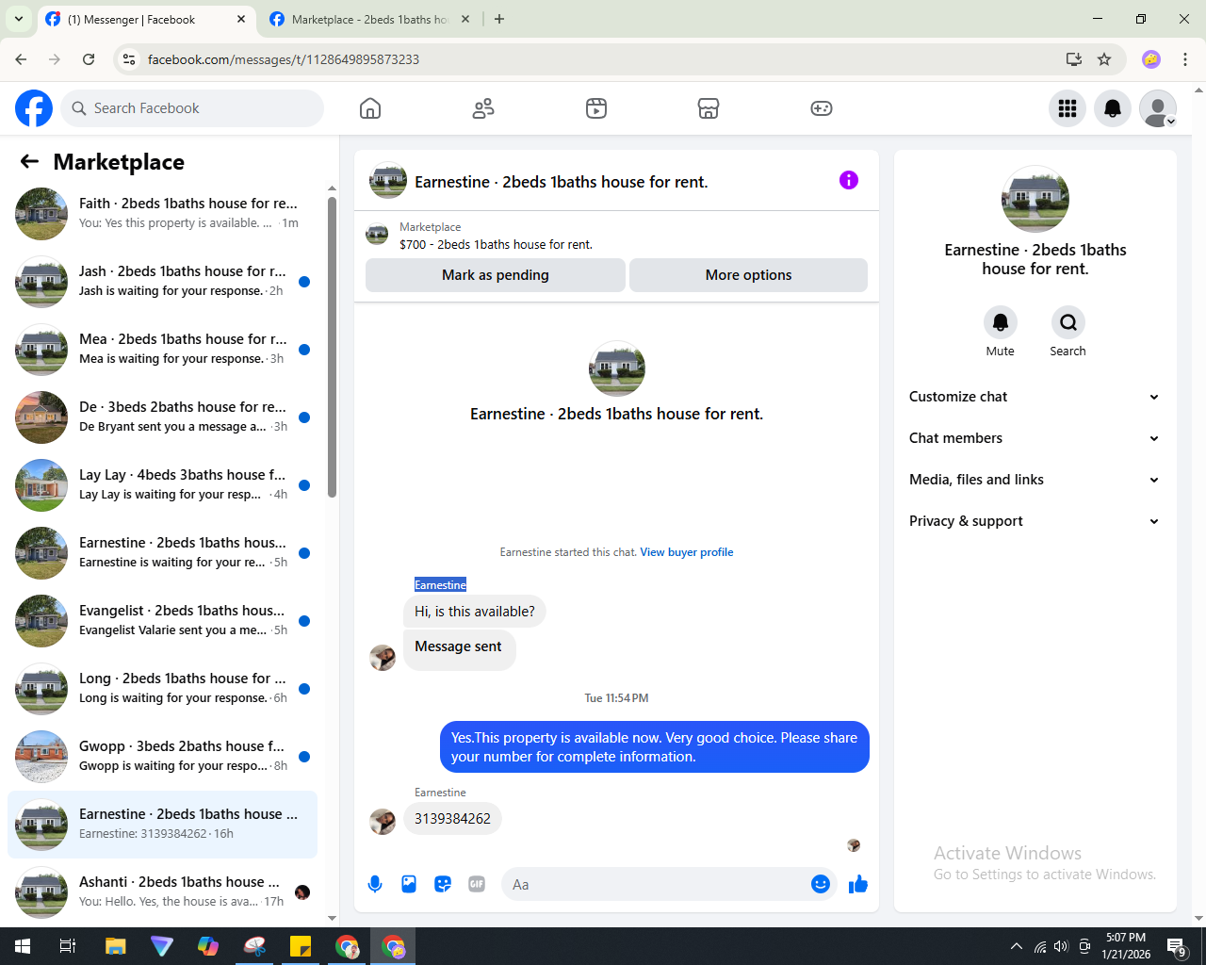Image resolution: width=1206 pixels, height=965 pixels.
Task: Click the Hi, is this available? message
Action: [x=475, y=612]
